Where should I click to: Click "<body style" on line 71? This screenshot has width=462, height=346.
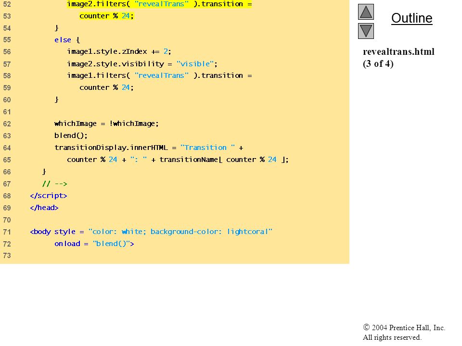click(52, 232)
